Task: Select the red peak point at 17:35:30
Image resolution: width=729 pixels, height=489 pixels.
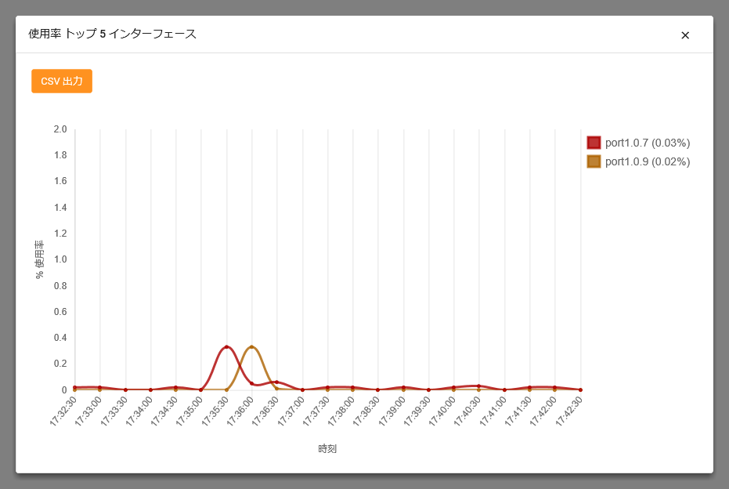Action: 226,347
